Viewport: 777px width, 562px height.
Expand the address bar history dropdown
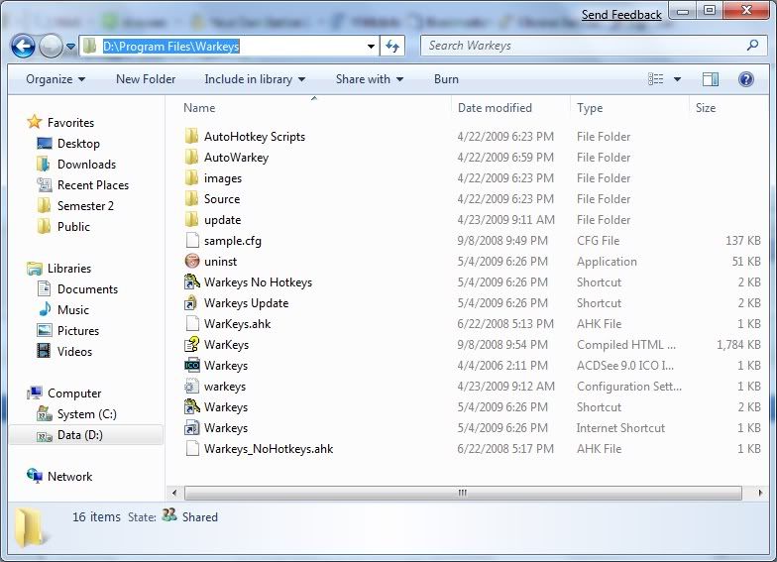tap(371, 47)
